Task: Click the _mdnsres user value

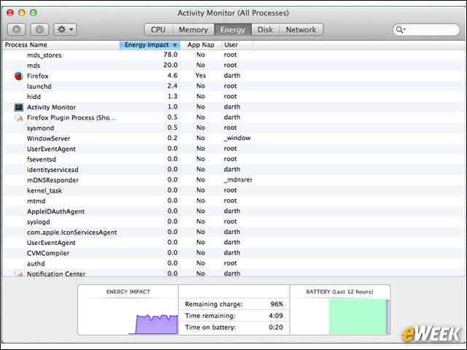Action: [x=238, y=180]
